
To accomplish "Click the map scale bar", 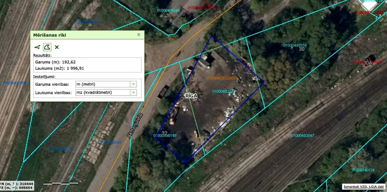I will pos(61,183).
